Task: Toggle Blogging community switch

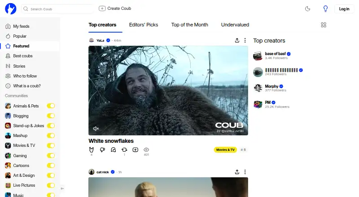Action: coord(51,116)
